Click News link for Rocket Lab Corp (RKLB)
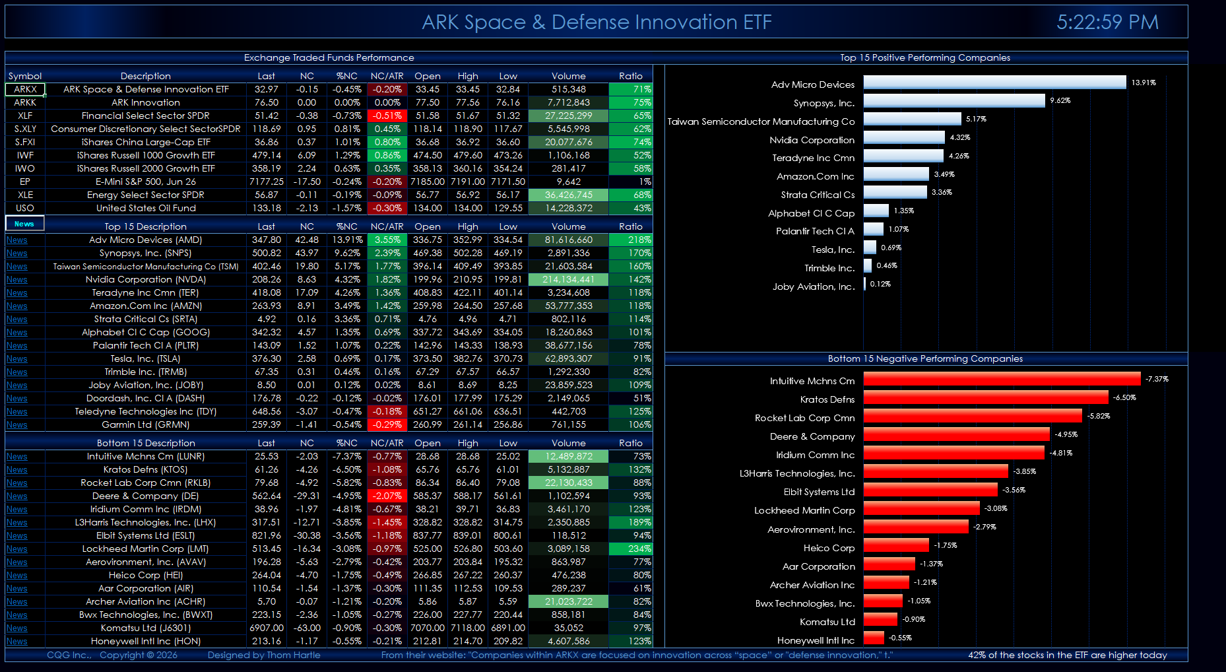The image size is (1226, 672). (17, 483)
